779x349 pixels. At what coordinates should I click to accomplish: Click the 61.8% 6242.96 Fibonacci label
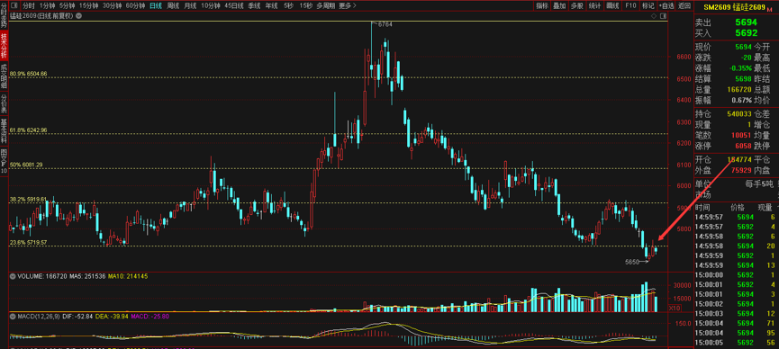click(x=28, y=130)
